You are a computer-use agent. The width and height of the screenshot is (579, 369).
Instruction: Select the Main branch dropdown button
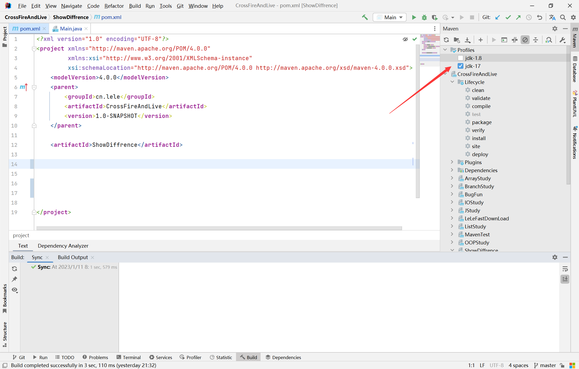click(388, 17)
